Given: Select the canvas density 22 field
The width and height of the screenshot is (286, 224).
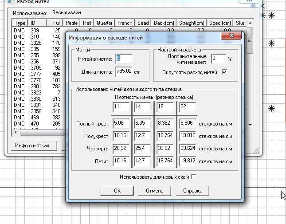Looking at the screenshot, I should (x=187, y=107).
